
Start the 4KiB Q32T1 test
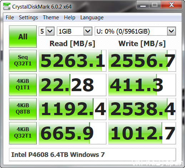click(x=23, y=133)
